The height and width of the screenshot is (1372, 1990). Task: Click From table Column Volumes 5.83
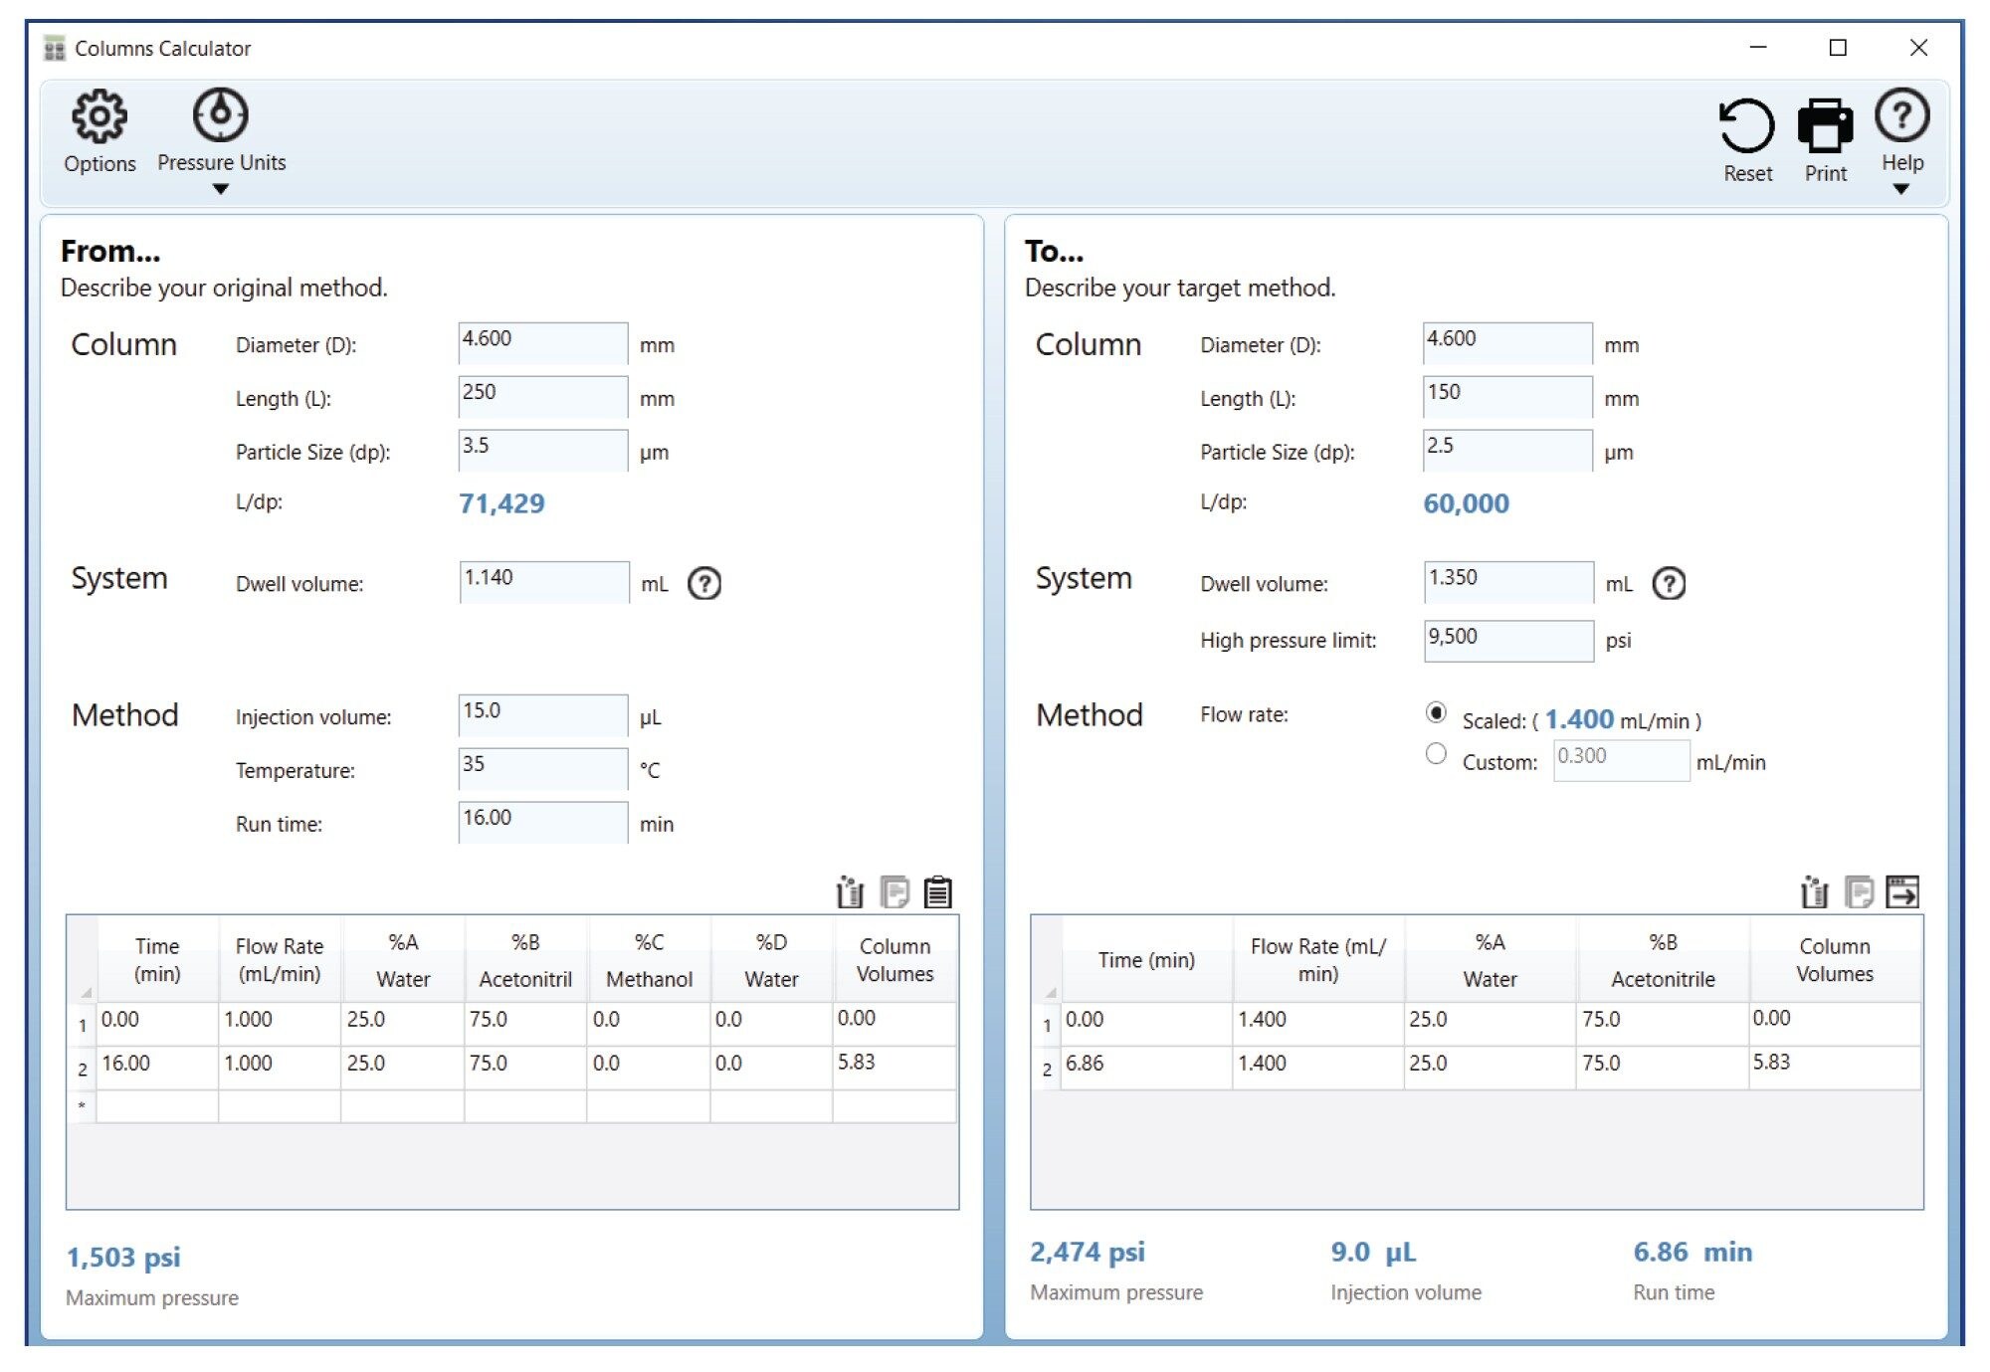(894, 1068)
